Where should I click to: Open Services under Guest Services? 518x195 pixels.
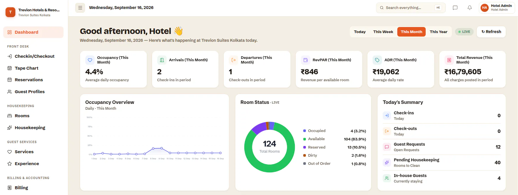(x=33, y=152)
